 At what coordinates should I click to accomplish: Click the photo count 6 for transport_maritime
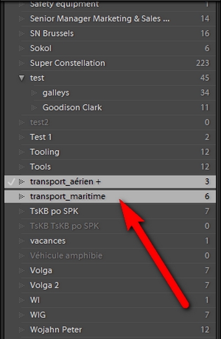tap(207, 196)
